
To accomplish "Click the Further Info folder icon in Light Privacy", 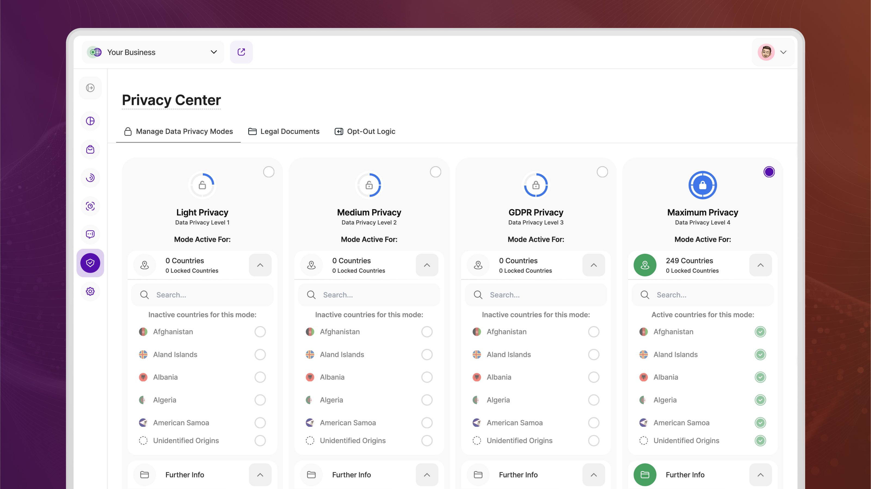I will pos(145,475).
